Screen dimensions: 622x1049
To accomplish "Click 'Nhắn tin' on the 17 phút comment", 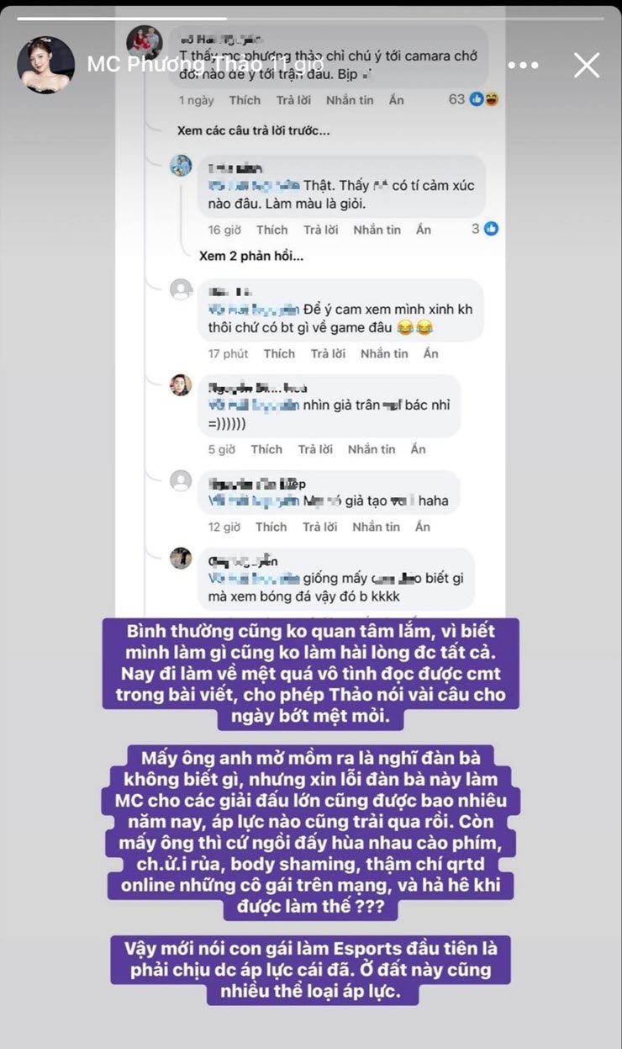I will click(384, 353).
